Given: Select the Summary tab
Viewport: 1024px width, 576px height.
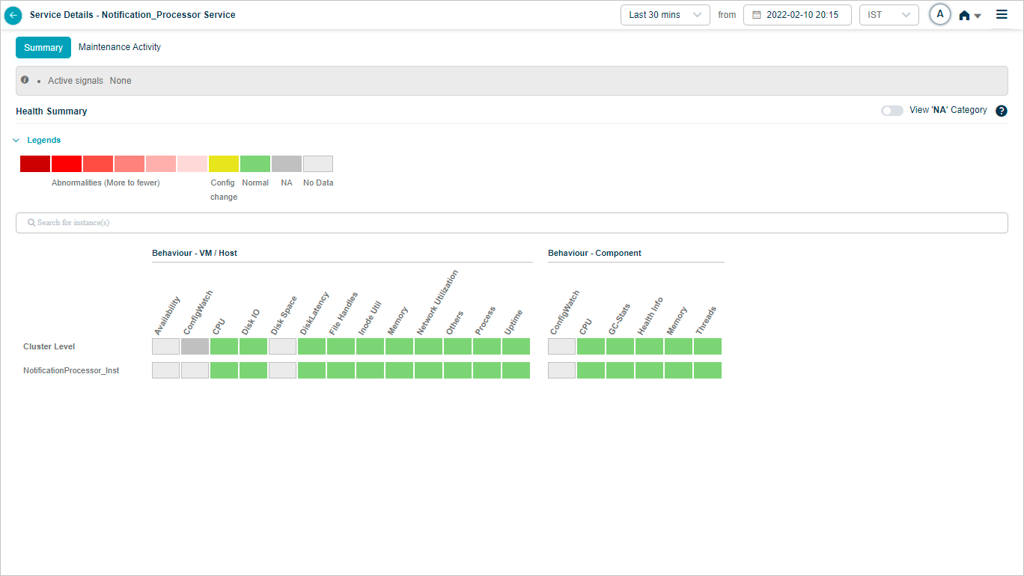Looking at the screenshot, I should pos(43,48).
